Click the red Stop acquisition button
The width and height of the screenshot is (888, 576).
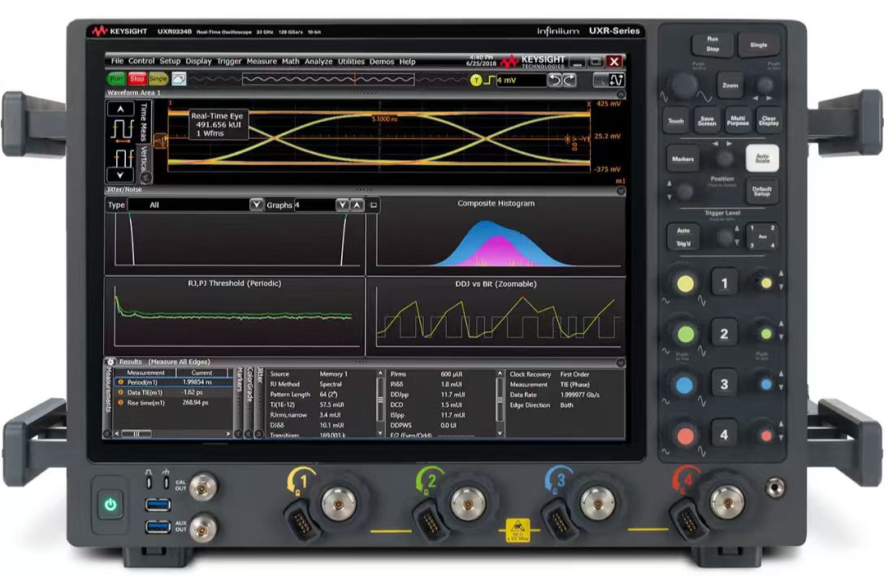[x=136, y=79]
